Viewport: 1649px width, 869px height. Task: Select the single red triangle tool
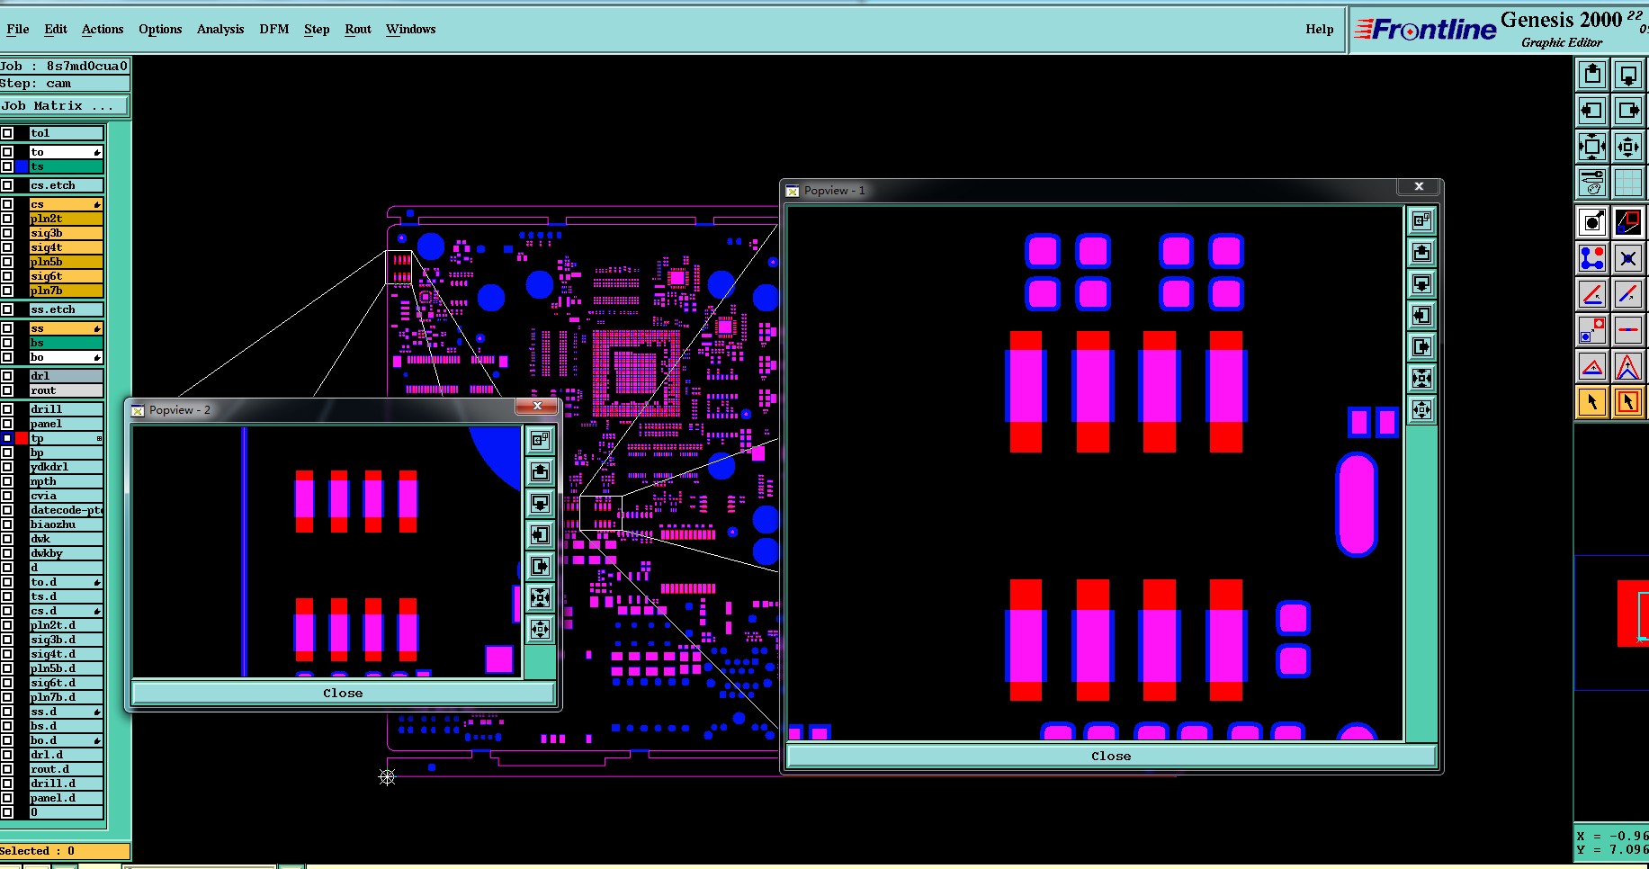tap(1592, 366)
